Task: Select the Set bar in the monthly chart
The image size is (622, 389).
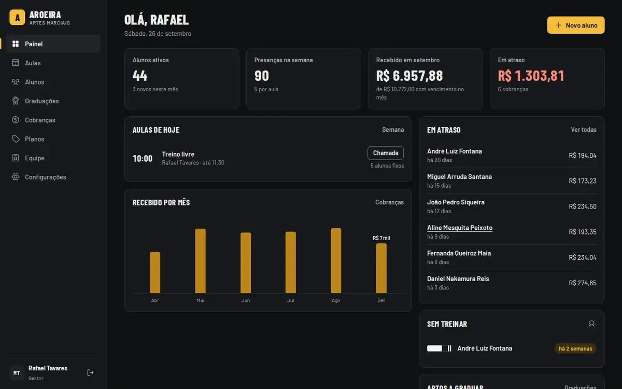Action: pos(381,268)
